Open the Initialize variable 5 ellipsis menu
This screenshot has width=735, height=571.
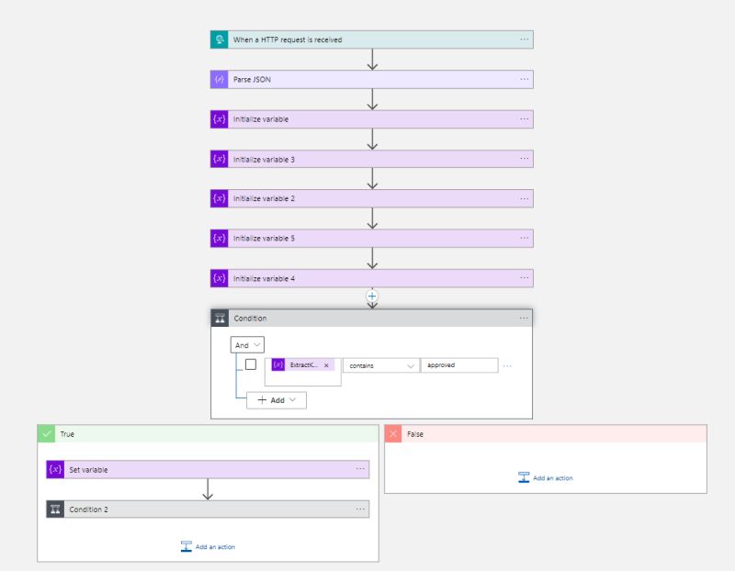coord(524,239)
